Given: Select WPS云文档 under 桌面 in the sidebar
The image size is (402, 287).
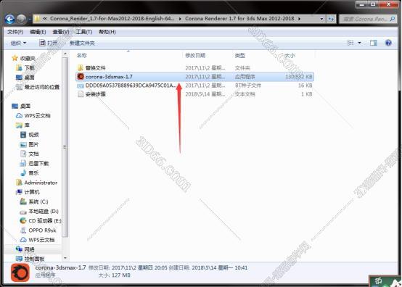Looking at the screenshot, I should pos(37,116).
